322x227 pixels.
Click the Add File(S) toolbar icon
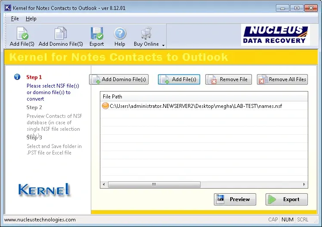point(22,34)
